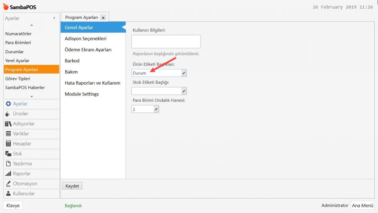Open Kullanıcılar person icon section
The image size is (378, 213).
(8, 194)
